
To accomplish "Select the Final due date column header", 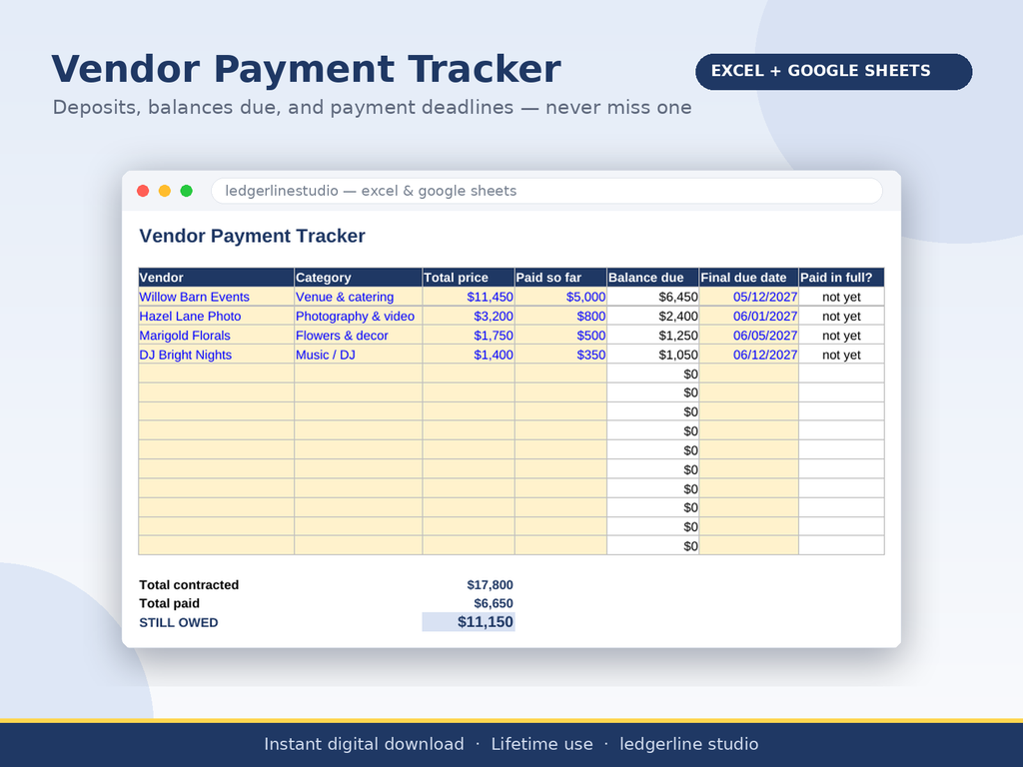I will [748, 278].
